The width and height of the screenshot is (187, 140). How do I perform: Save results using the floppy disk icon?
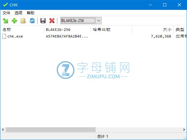coord(43,21)
